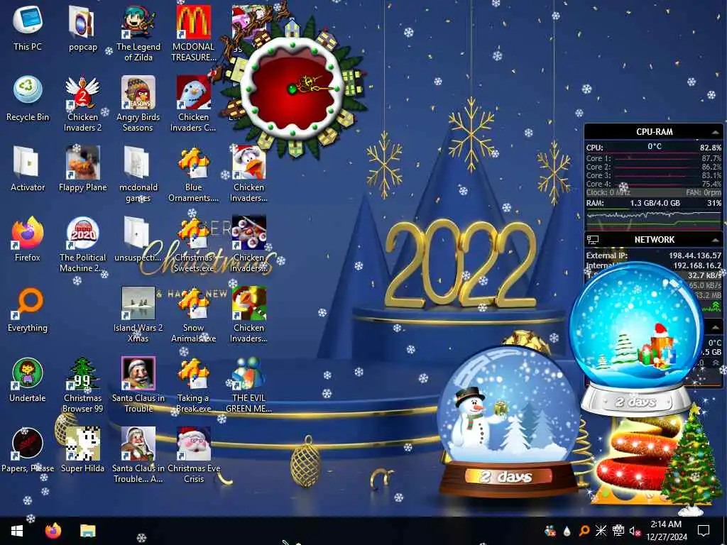
Task: Open the unsuspecti... folder
Action: pyautogui.click(x=138, y=238)
